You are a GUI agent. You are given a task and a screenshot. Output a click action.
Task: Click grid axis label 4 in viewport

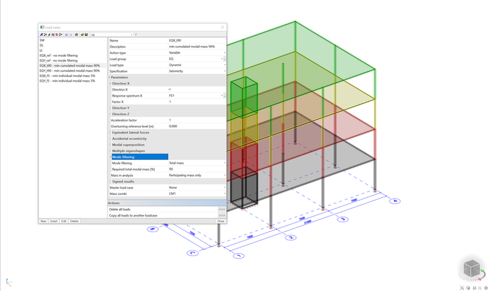click(395, 201)
